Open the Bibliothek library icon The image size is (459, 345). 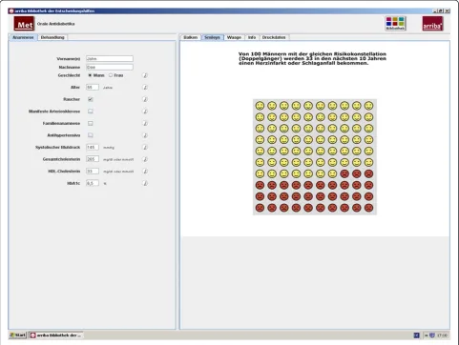pos(395,24)
